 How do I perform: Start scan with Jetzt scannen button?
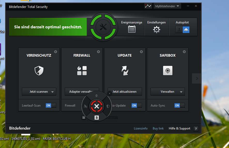pyautogui.click(x=39, y=92)
